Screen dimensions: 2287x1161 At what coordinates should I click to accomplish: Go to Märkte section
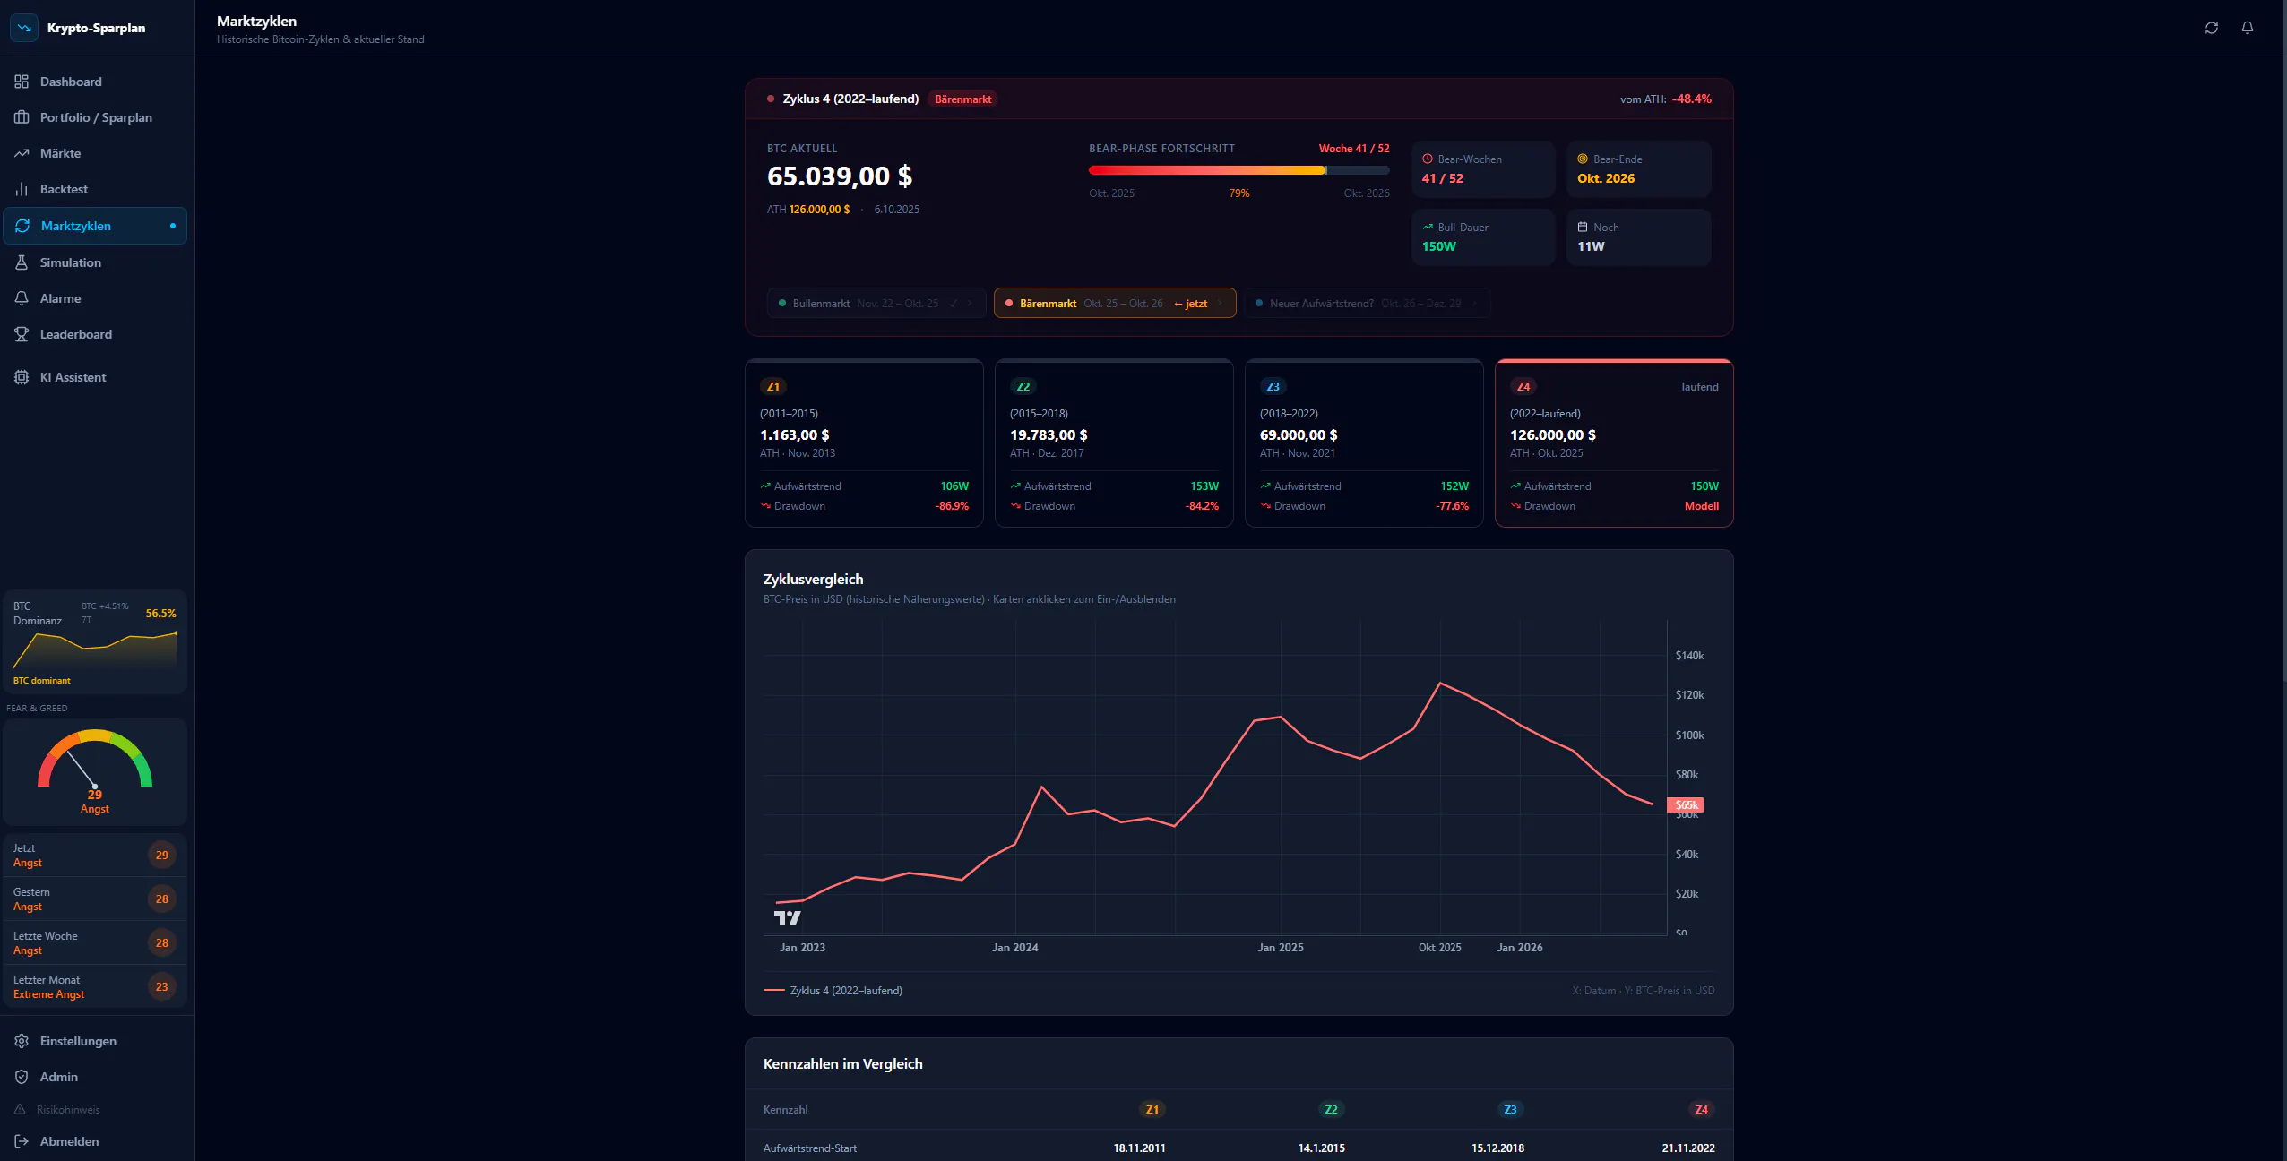tap(97, 153)
